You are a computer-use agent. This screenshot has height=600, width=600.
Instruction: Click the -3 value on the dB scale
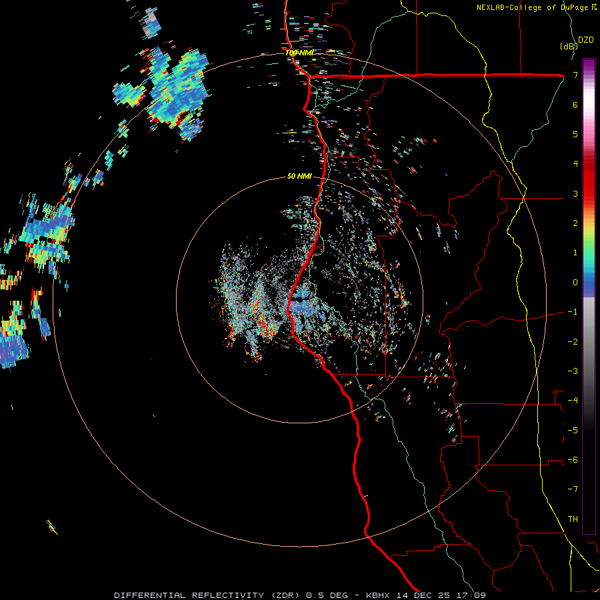573,371
